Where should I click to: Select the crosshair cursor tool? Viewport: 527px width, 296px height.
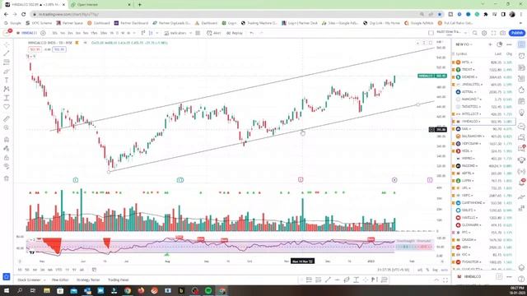pos(7,44)
